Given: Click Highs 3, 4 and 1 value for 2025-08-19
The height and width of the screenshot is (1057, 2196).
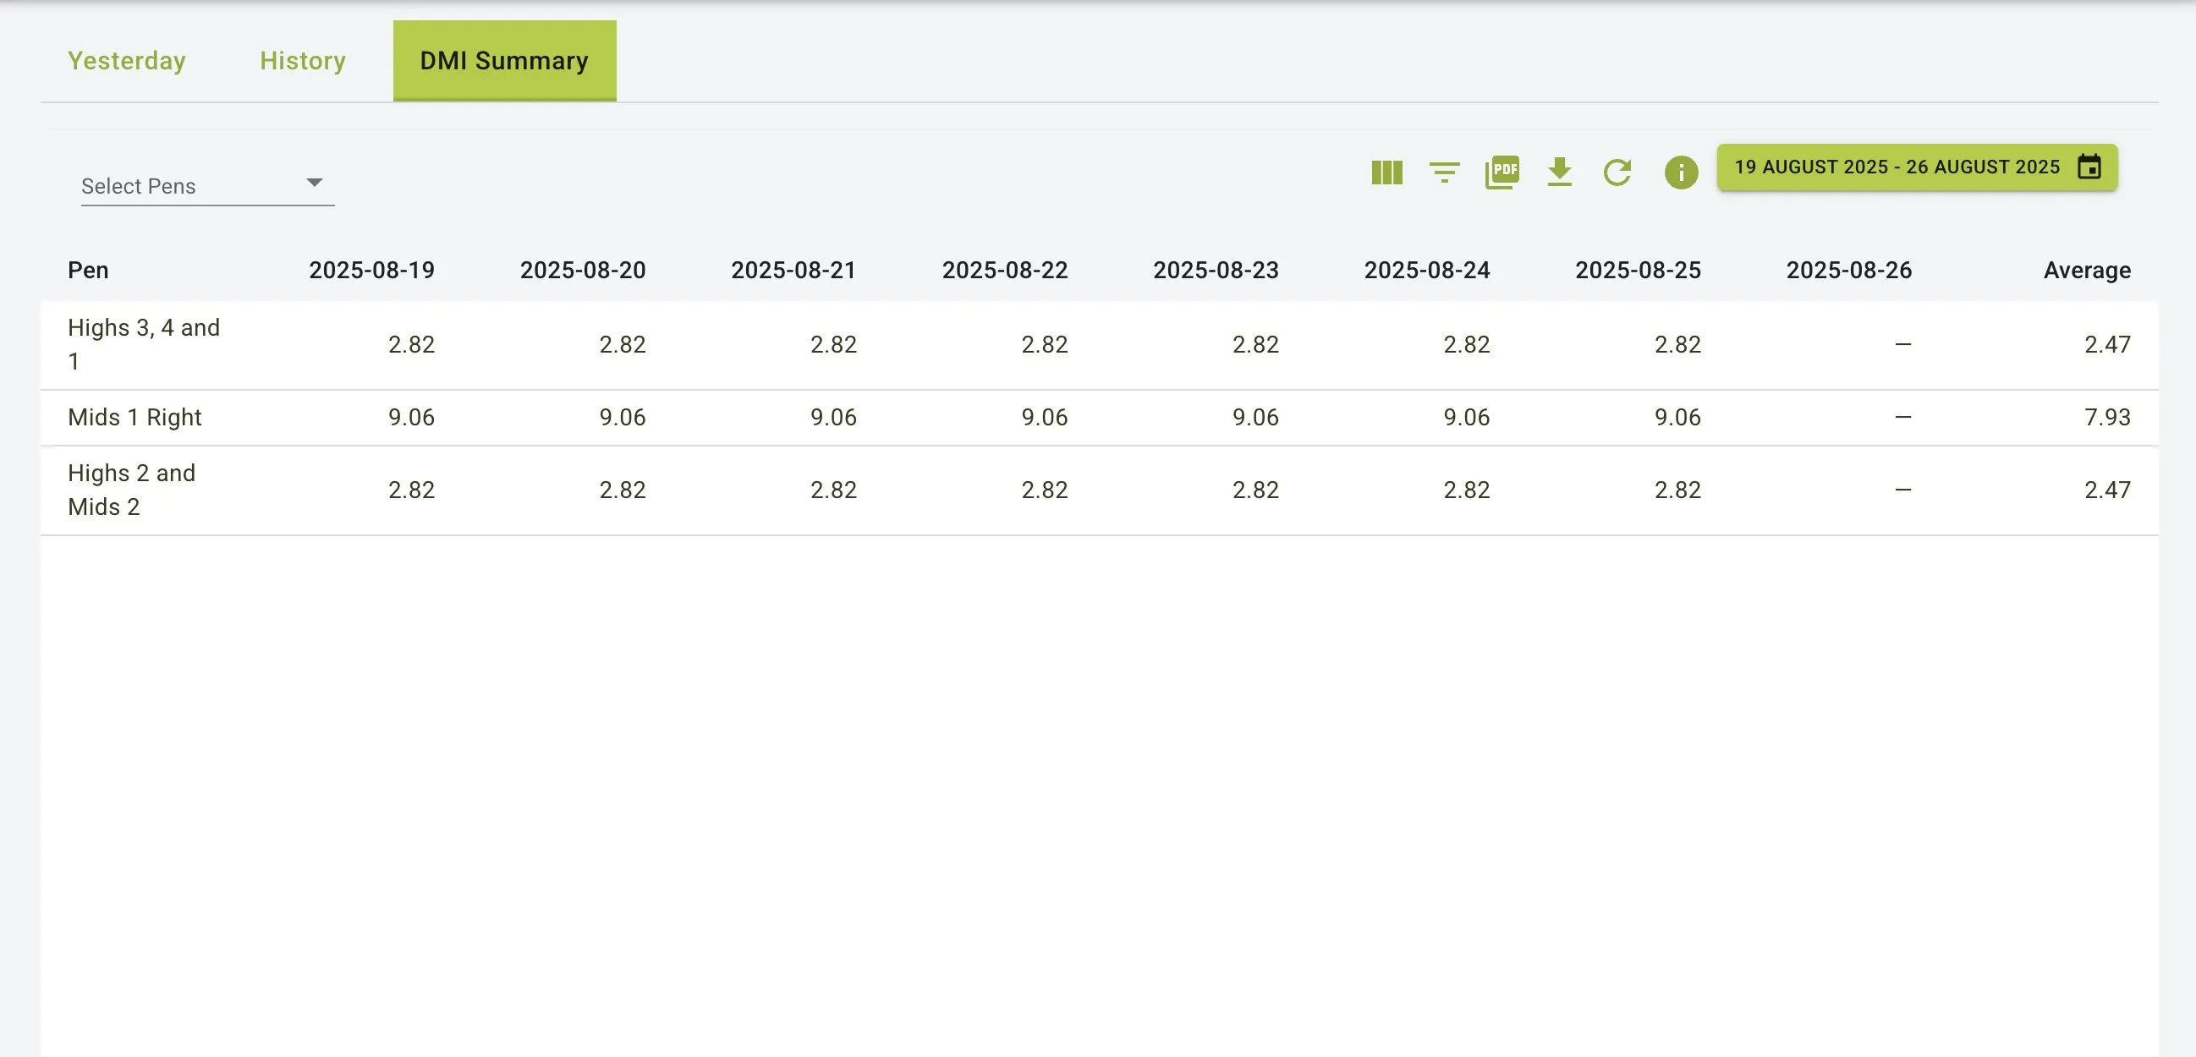Looking at the screenshot, I should click(x=412, y=344).
